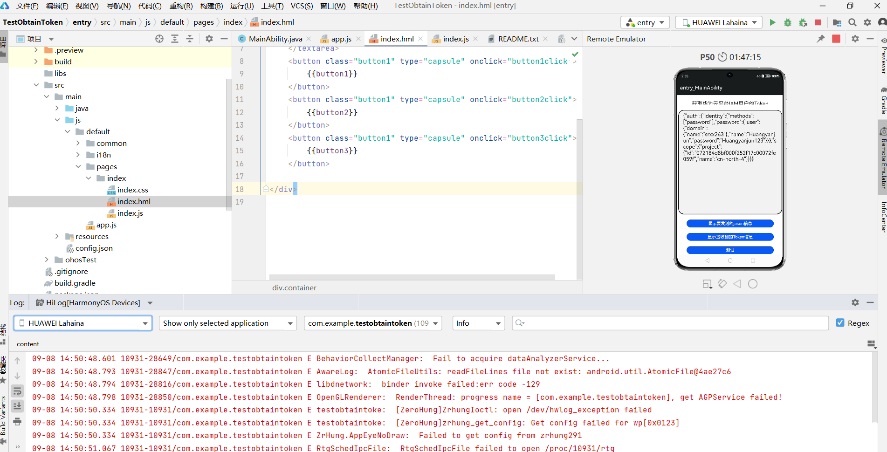Expand all in the project tree toolbar
Screen dimensions: 887x452
point(175,39)
